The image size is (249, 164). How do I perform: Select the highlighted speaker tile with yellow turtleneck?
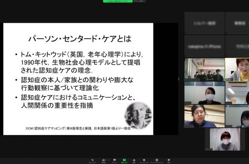(237, 69)
